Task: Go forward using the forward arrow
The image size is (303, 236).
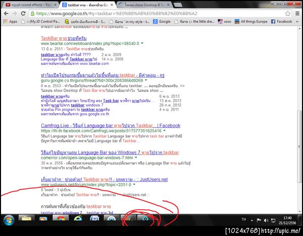Action: (x=15, y=14)
